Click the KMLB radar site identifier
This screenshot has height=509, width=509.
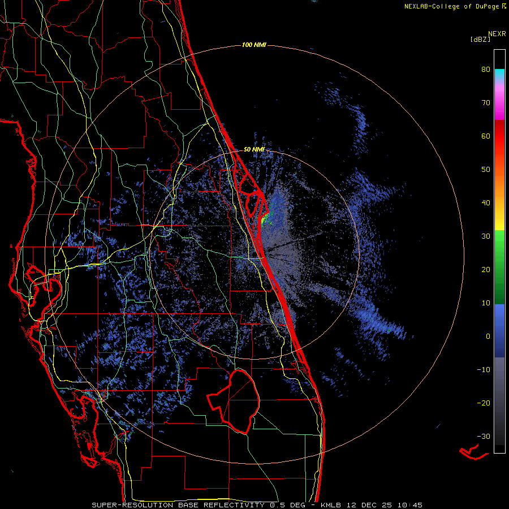pos(332,505)
